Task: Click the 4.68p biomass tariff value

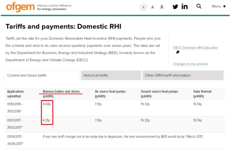Action: coord(47,104)
